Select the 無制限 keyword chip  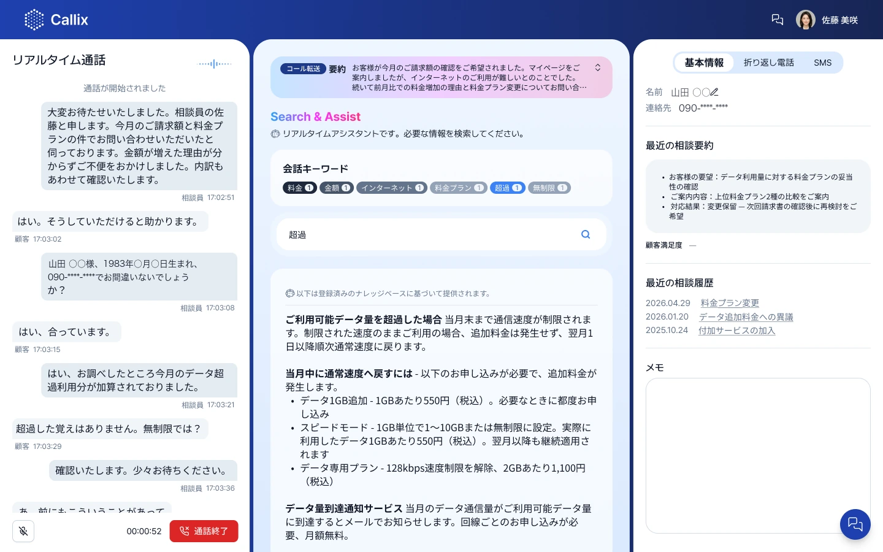pos(549,188)
